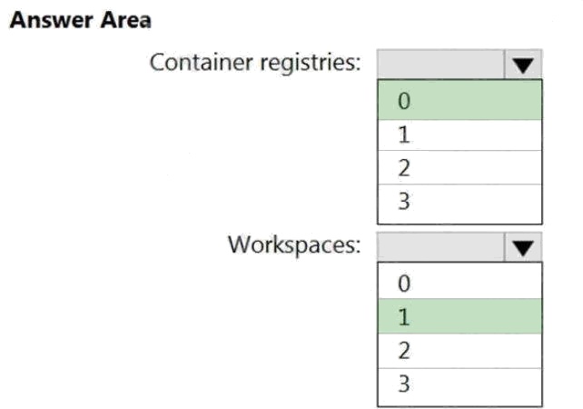Select the last Container registries list option
The width and height of the screenshot is (583, 409).
click(459, 202)
